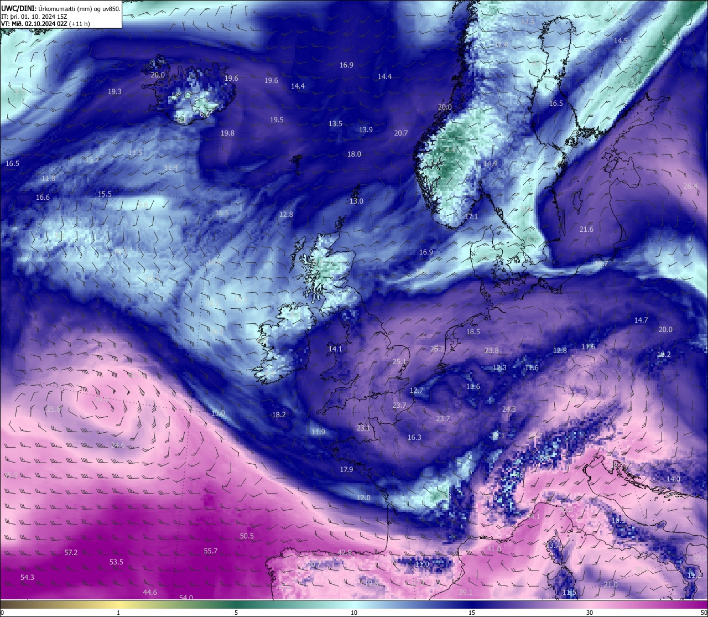Screen dimensions: 708x617
Task: Select the 55.7 value label
Action: 211,551
